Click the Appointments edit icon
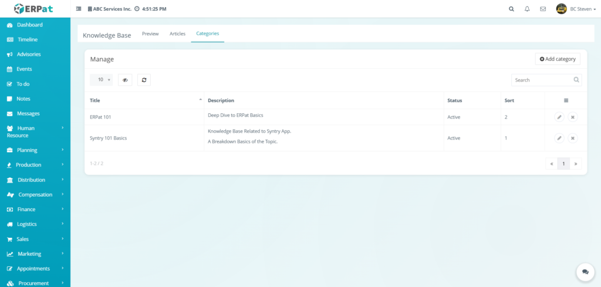Image resolution: width=601 pixels, height=287 pixels. [x=10, y=269]
